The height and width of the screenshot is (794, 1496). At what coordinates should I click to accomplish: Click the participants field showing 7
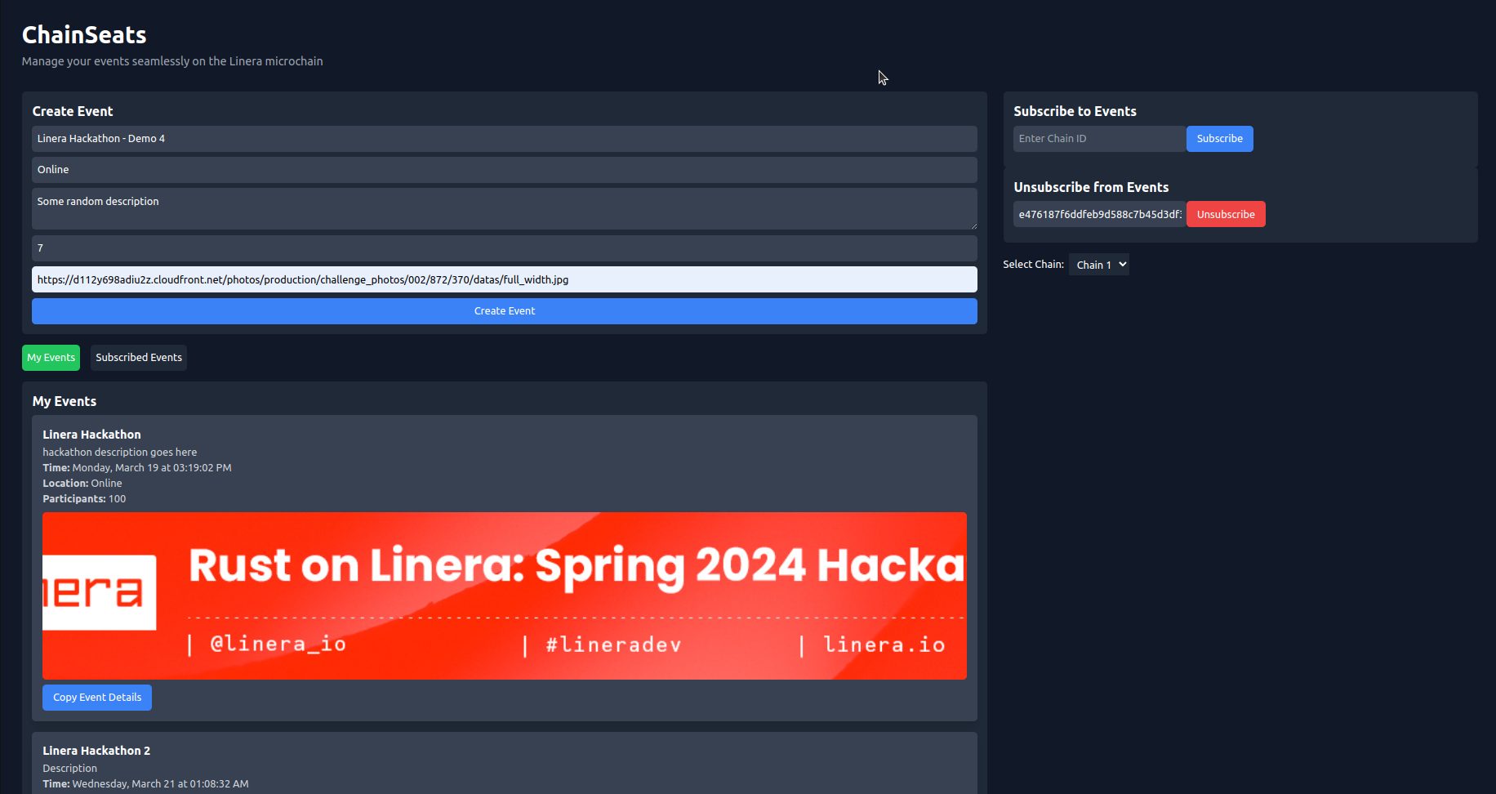pos(504,248)
